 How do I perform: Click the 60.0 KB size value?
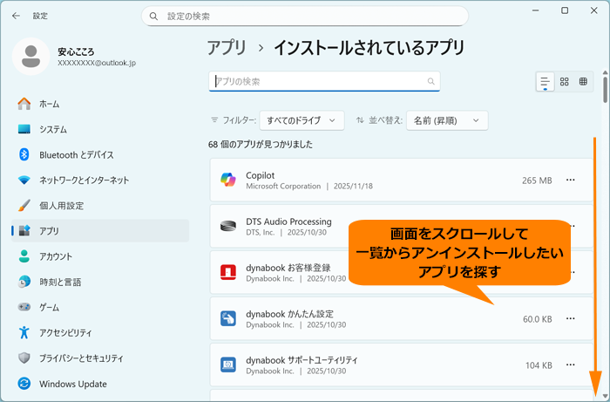pyautogui.click(x=538, y=319)
